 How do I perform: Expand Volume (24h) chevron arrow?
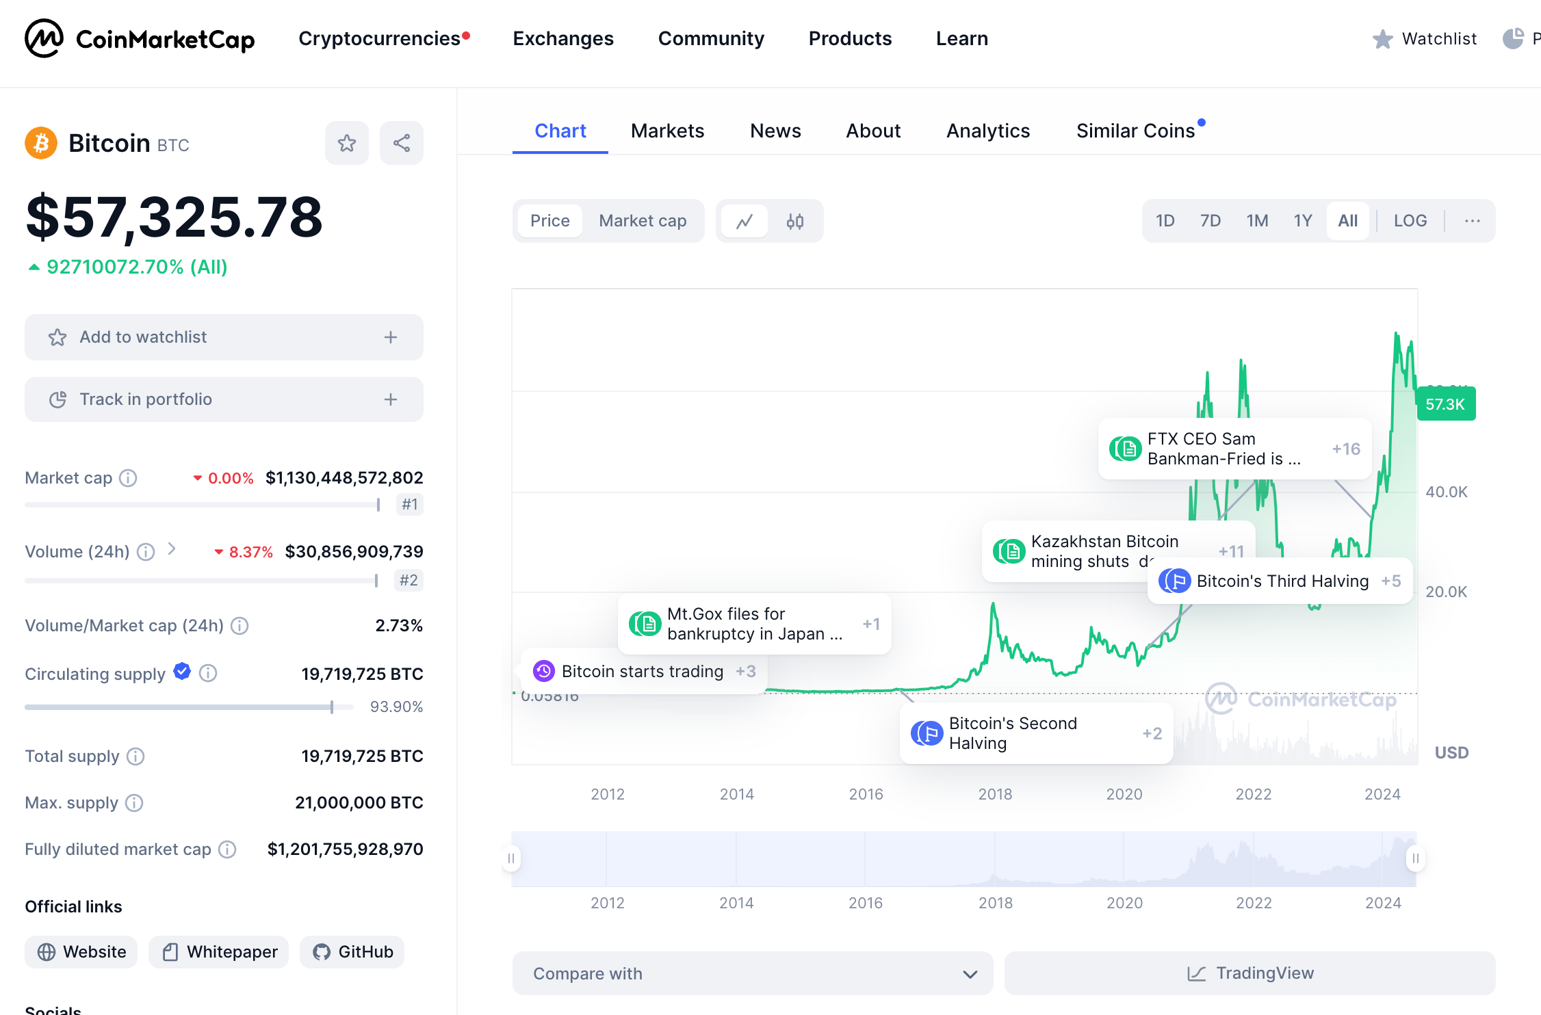[x=172, y=549]
